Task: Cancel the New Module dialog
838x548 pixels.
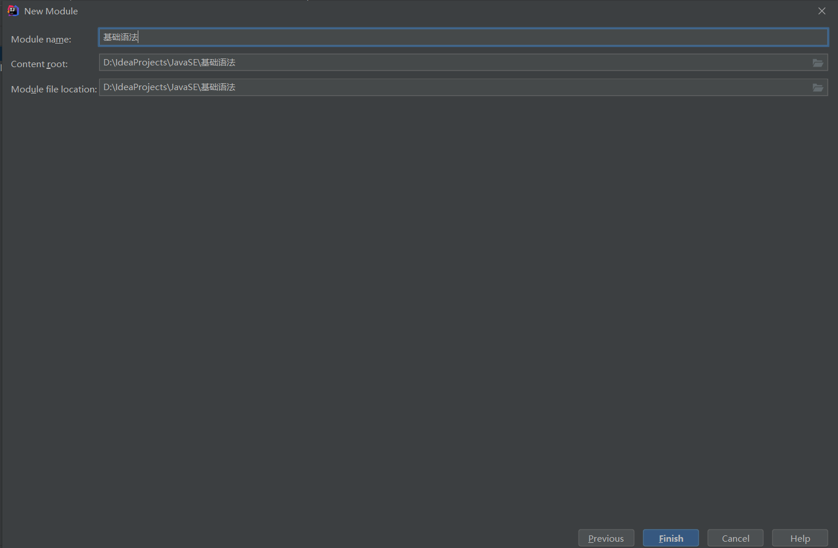Action: pyautogui.click(x=735, y=538)
